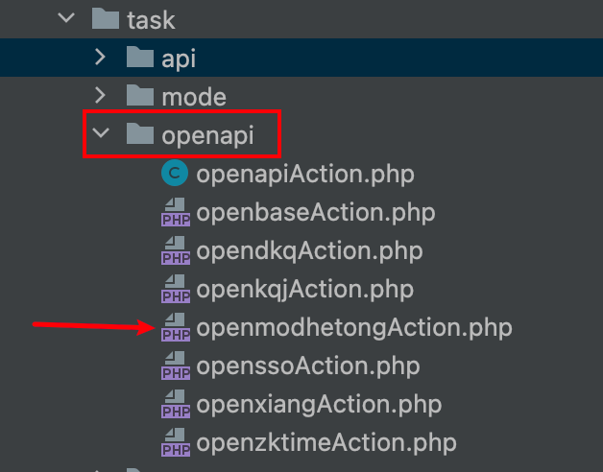Image resolution: width=603 pixels, height=472 pixels.
Task: Click the PHP icon of openbaseAction.php
Action: (176, 212)
